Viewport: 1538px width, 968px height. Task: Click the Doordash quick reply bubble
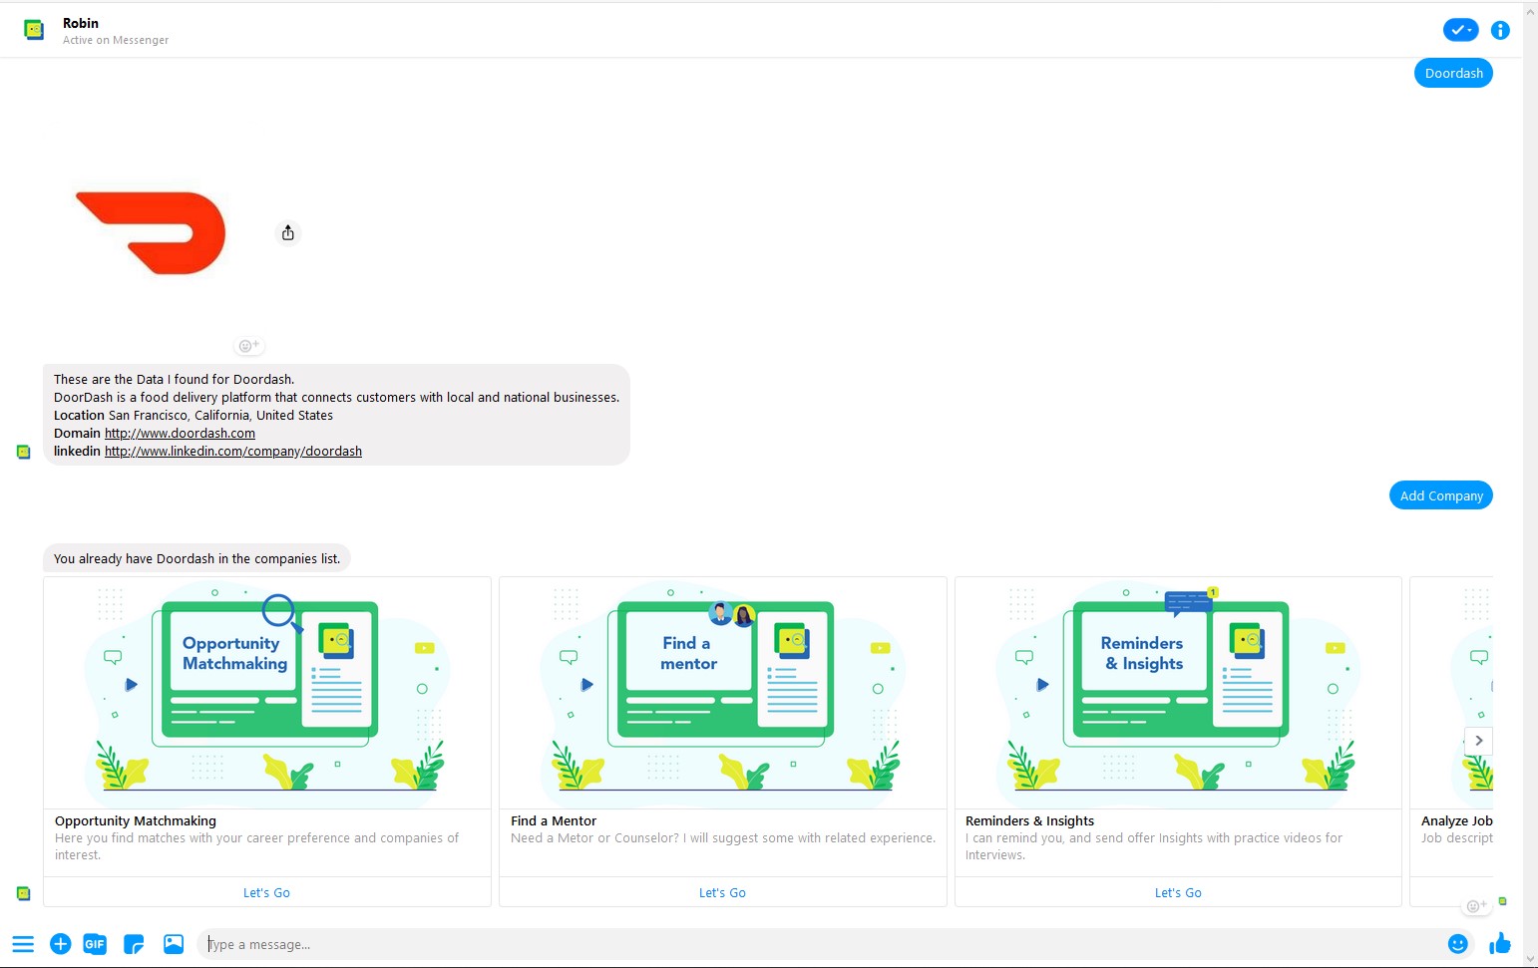pyautogui.click(x=1453, y=73)
